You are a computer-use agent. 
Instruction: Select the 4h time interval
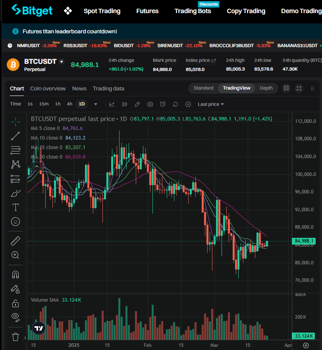click(x=69, y=104)
